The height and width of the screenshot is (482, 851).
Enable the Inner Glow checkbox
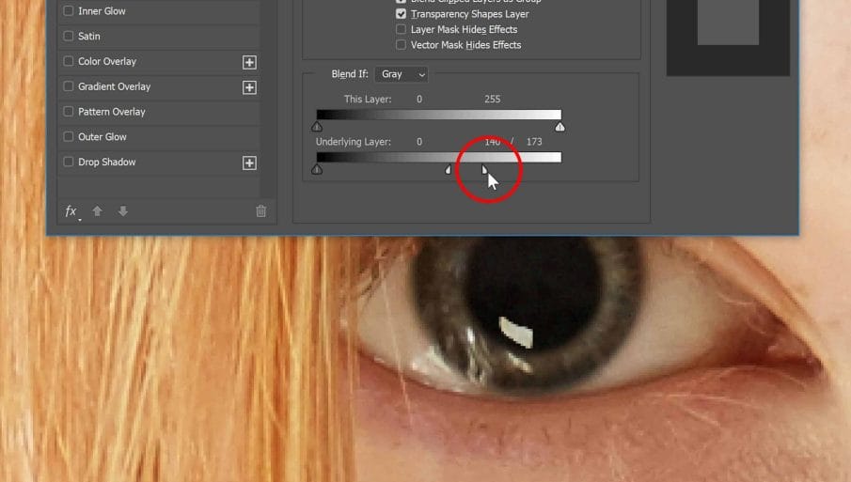point(68,11)
